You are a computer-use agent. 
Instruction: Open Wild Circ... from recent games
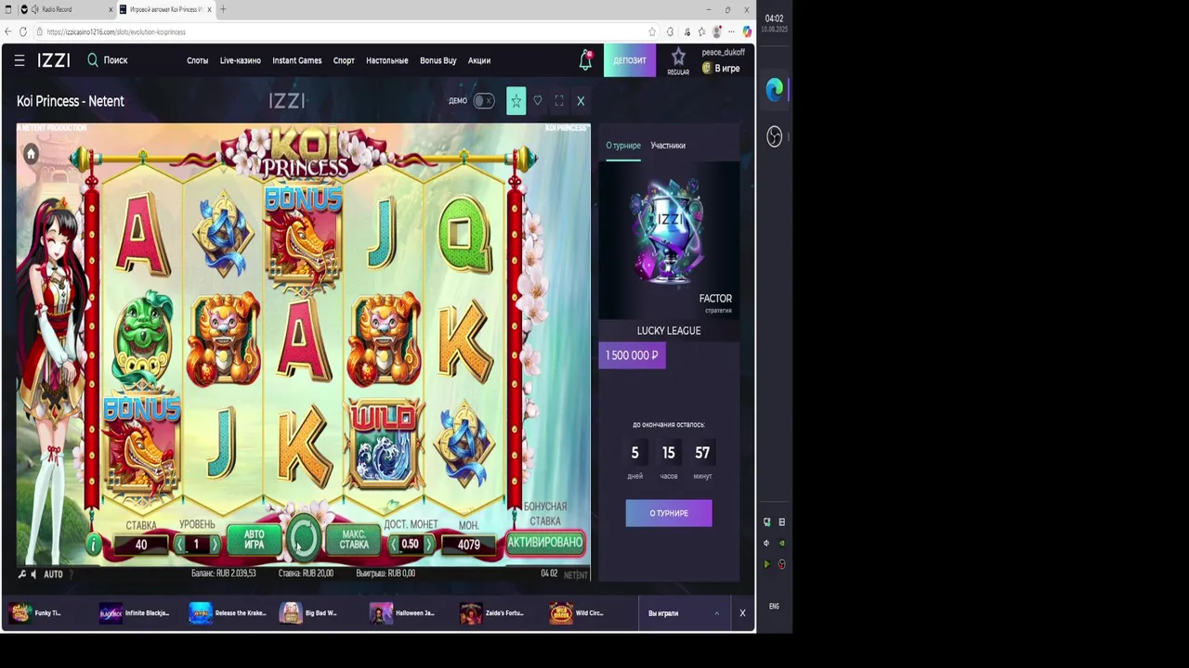click(x=577, y=613)
